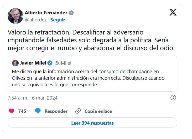Click the @alferdez handle
This screenshot has height=139, width=192.
36,20
